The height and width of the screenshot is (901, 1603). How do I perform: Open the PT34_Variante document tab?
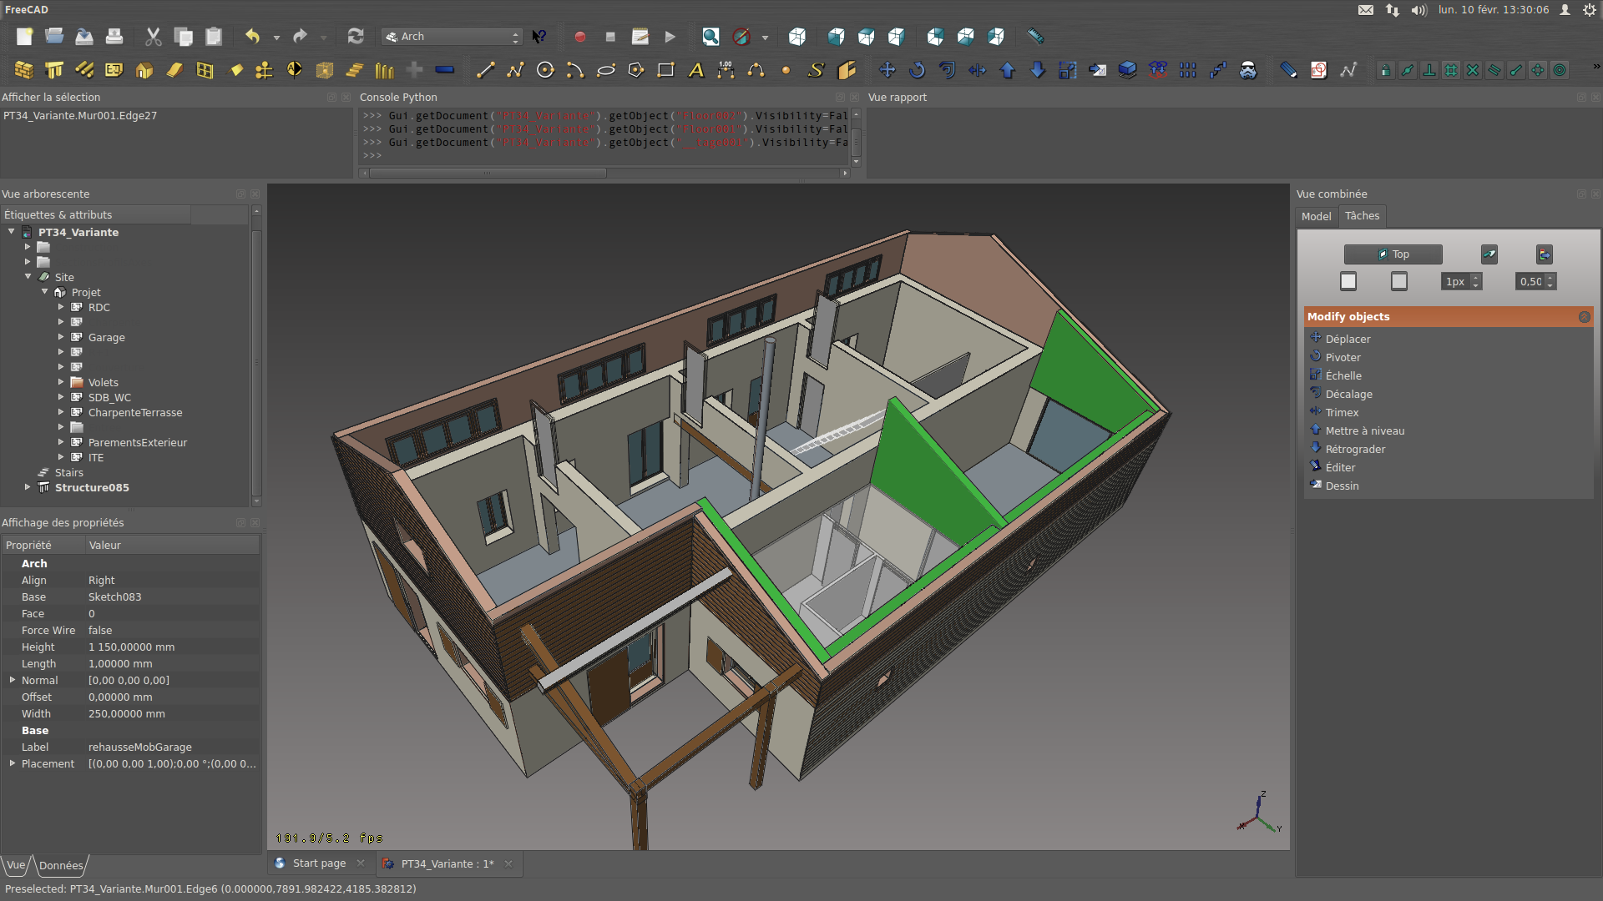pos(446,863)
